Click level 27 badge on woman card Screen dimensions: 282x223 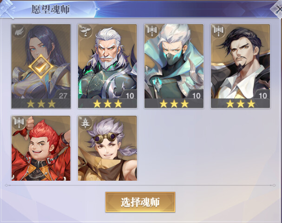[63, 95]
